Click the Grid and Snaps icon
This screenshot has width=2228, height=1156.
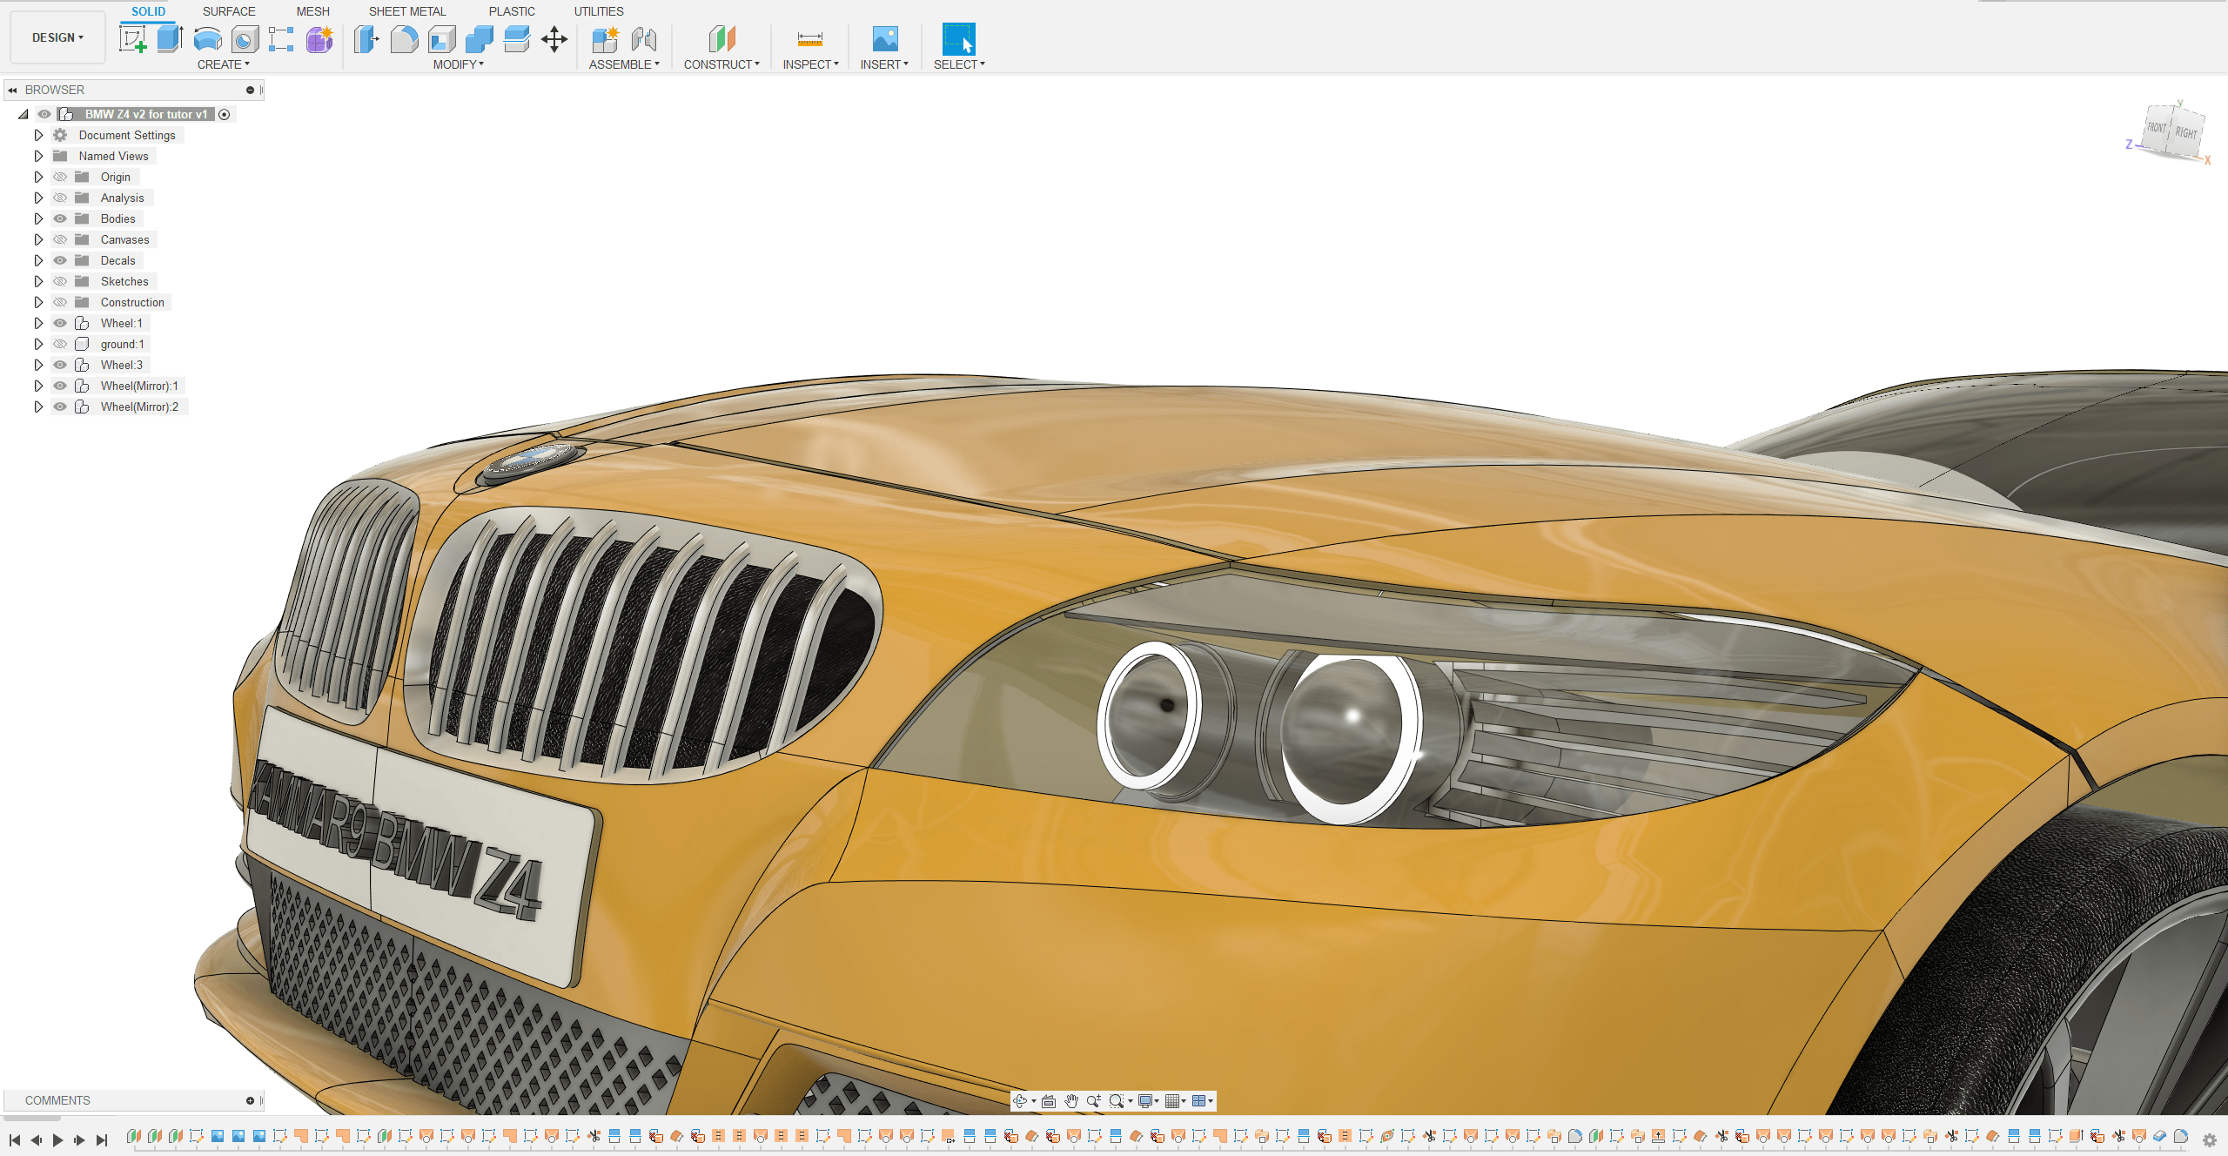point(1172,1101)
